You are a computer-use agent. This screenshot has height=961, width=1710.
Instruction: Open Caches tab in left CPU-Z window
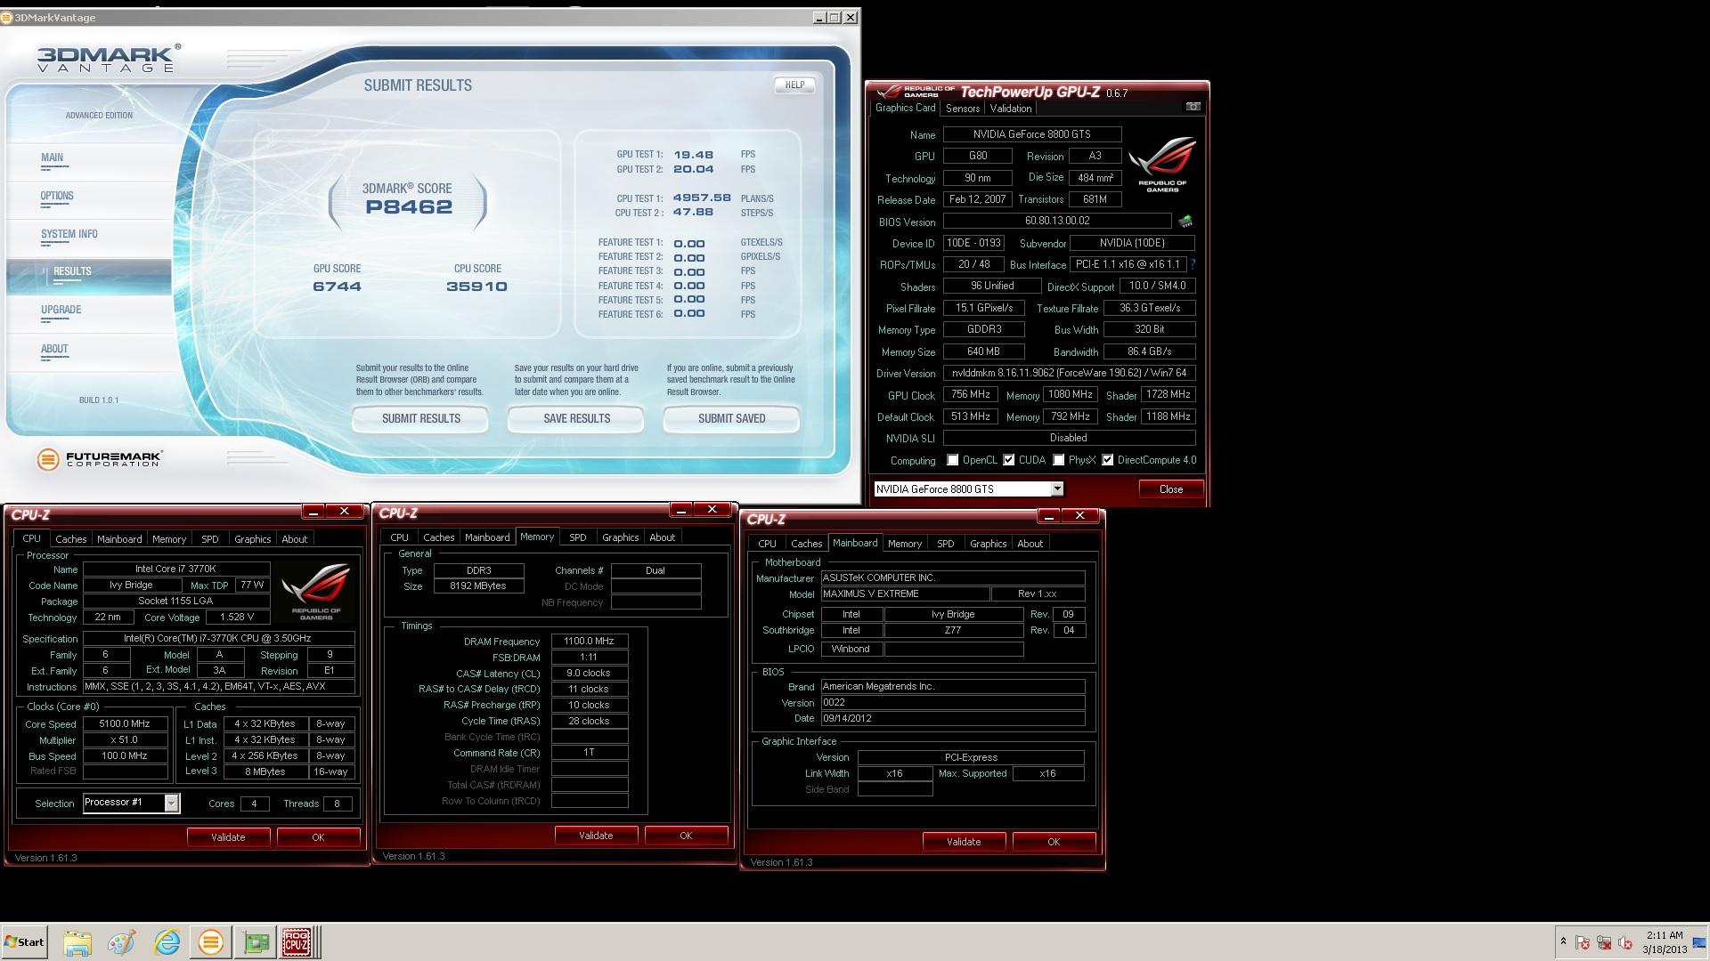70,539
